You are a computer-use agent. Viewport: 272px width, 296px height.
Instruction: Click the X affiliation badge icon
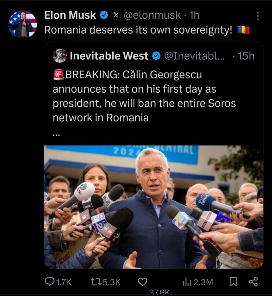click(116, 15)
